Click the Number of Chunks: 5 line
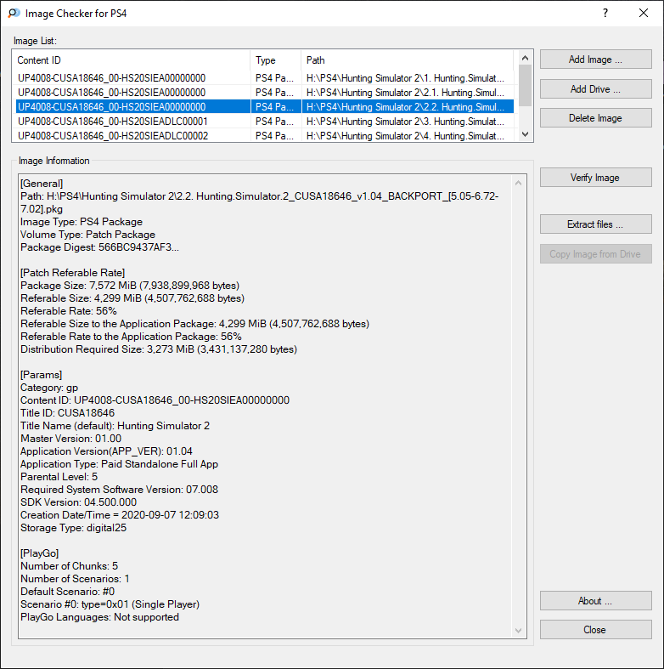This screenshot has height=669, width=664. (x=69, y=566)
